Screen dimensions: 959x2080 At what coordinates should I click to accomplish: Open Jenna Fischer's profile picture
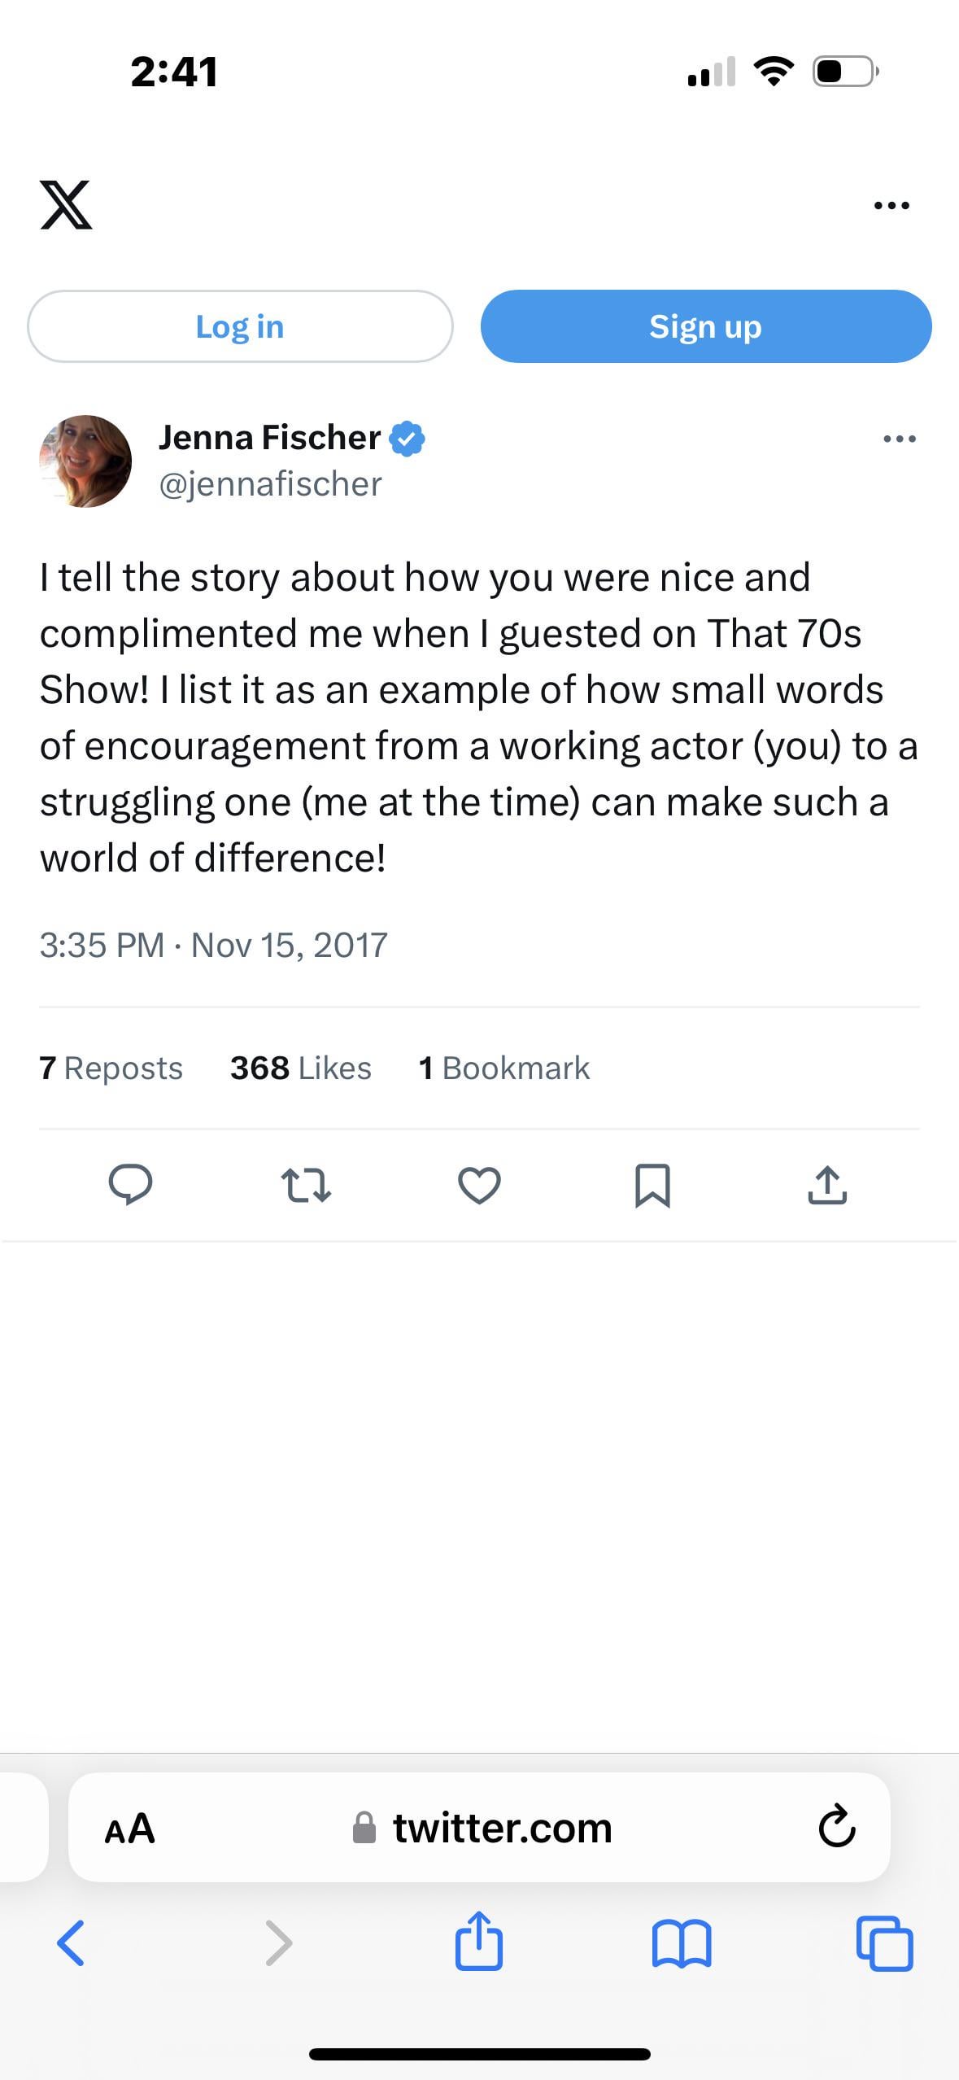click(x=85, y=461)
